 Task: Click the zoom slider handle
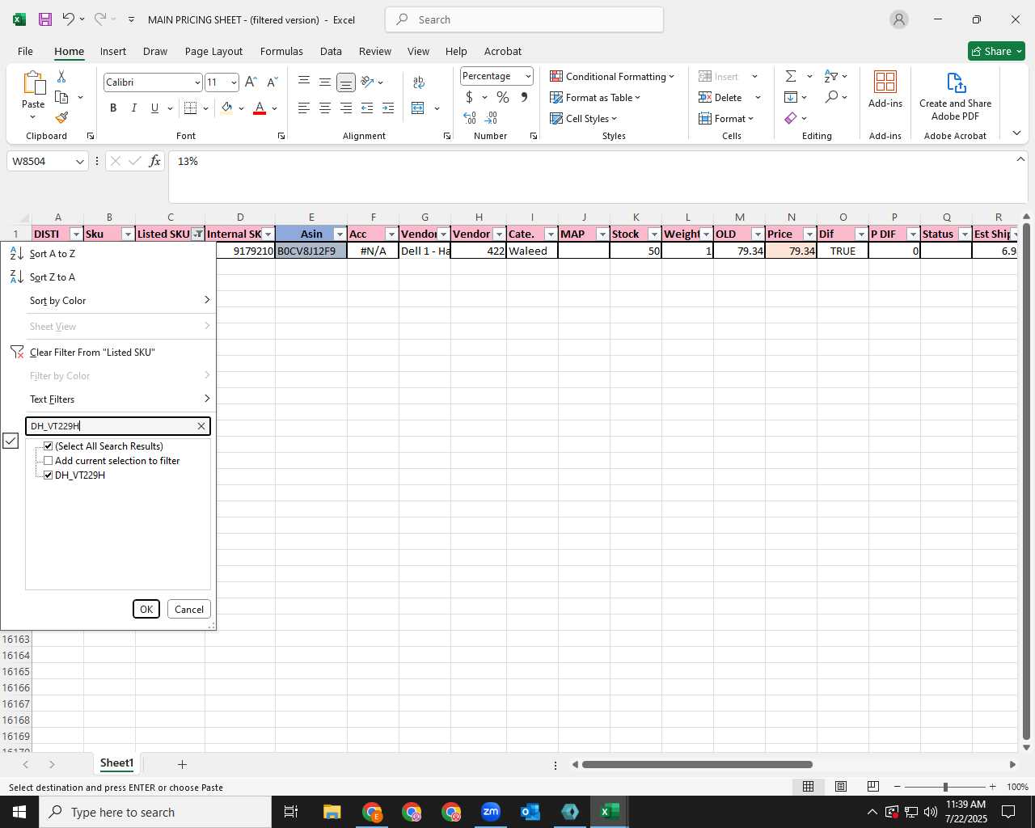pyautogui.click(x=944, y=787)
